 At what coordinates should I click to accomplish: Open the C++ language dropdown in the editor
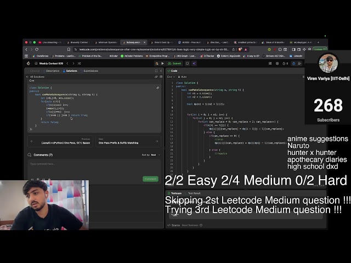pos(171,77)
